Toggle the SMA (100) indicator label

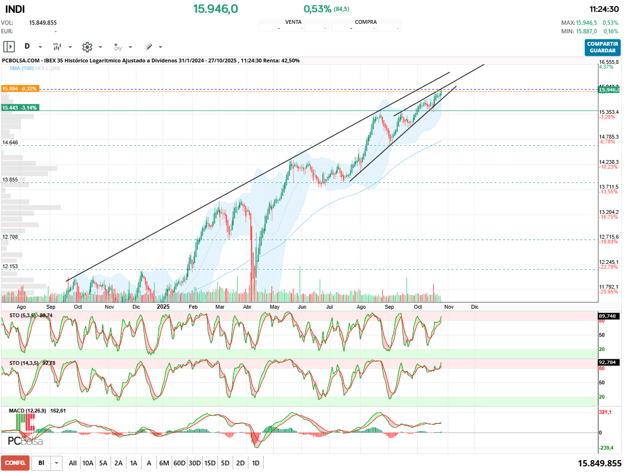tap(21, 68)
